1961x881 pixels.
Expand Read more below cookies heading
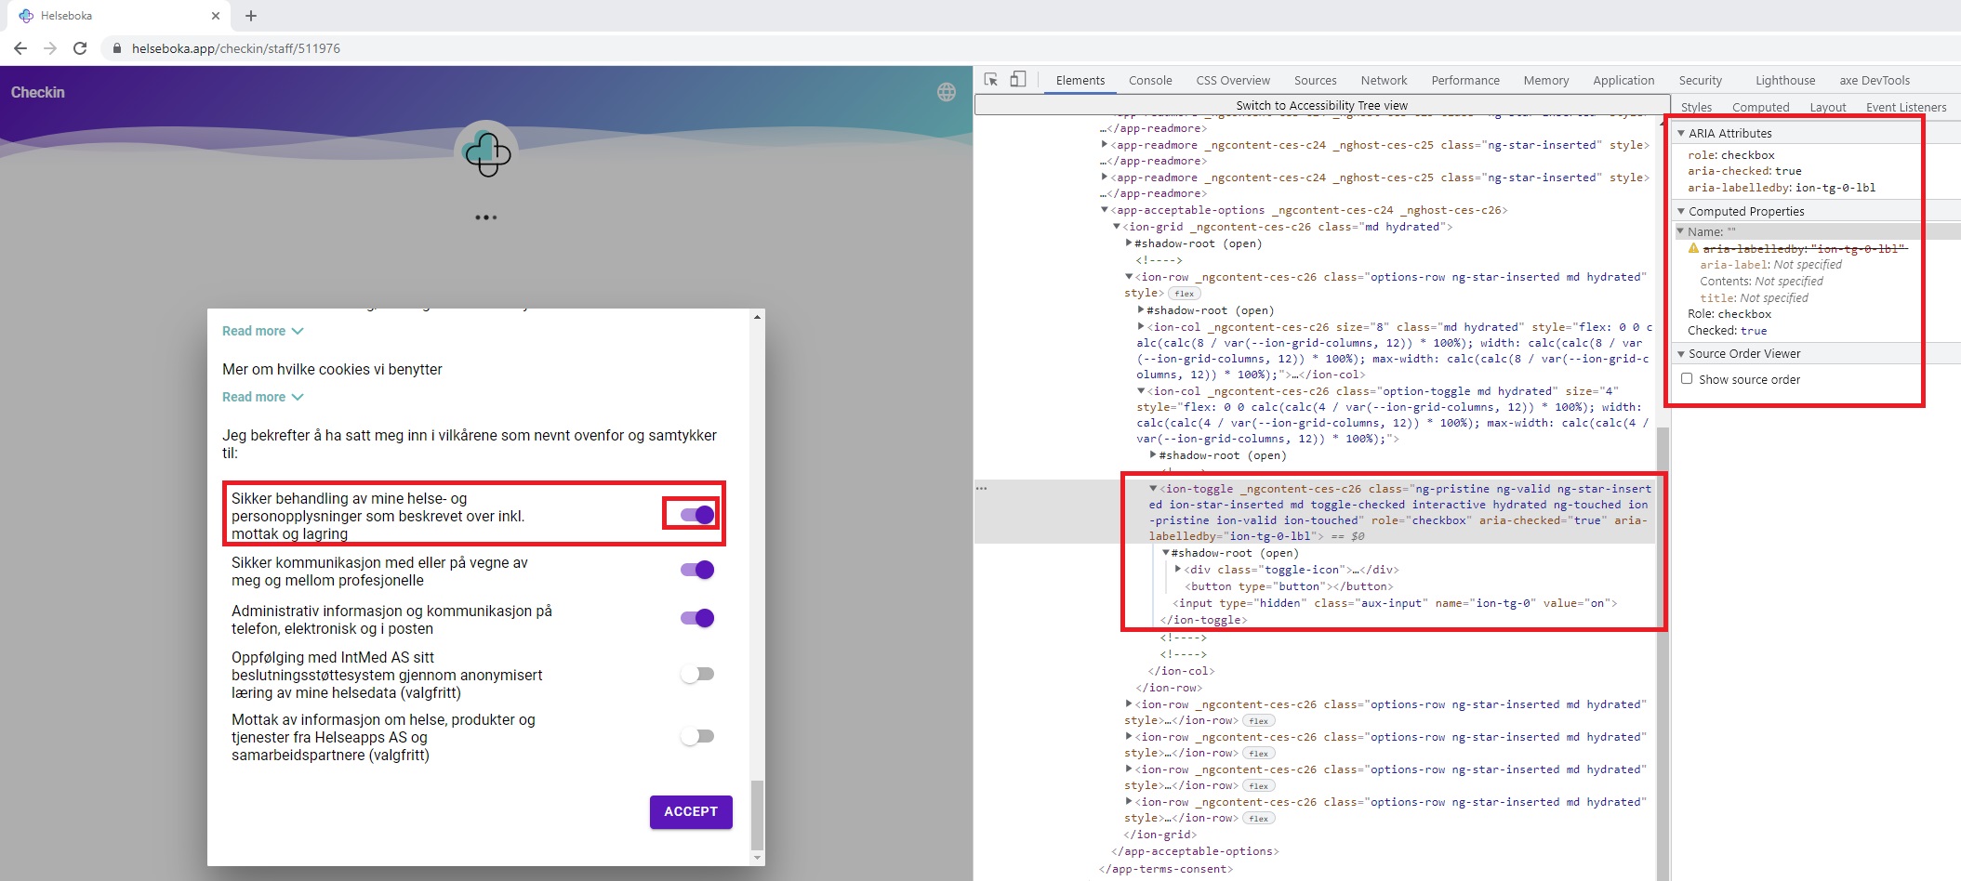point(262,397)
